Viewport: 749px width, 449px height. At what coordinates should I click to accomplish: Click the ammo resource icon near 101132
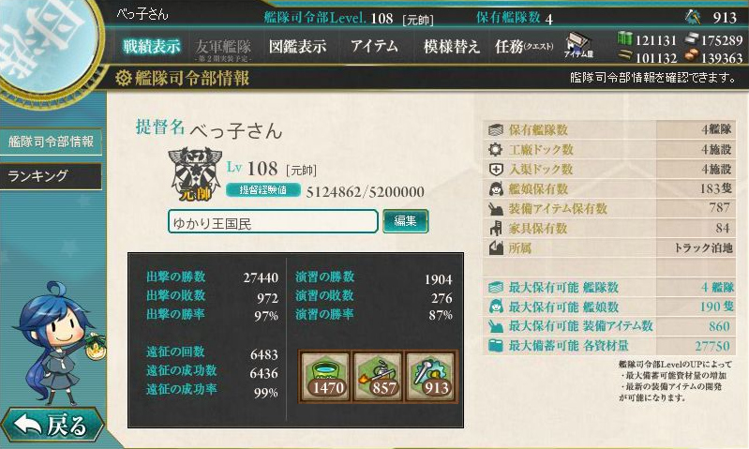tap(624, 56)
